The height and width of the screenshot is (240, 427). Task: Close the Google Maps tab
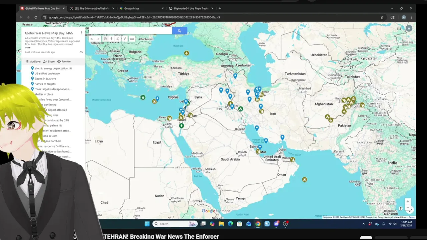163,8
